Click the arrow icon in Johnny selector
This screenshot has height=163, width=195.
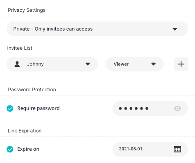[88, 64]
